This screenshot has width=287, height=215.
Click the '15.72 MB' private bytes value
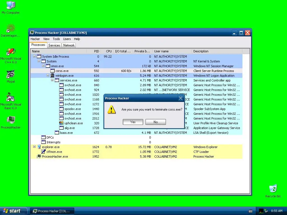pos(145,147)
